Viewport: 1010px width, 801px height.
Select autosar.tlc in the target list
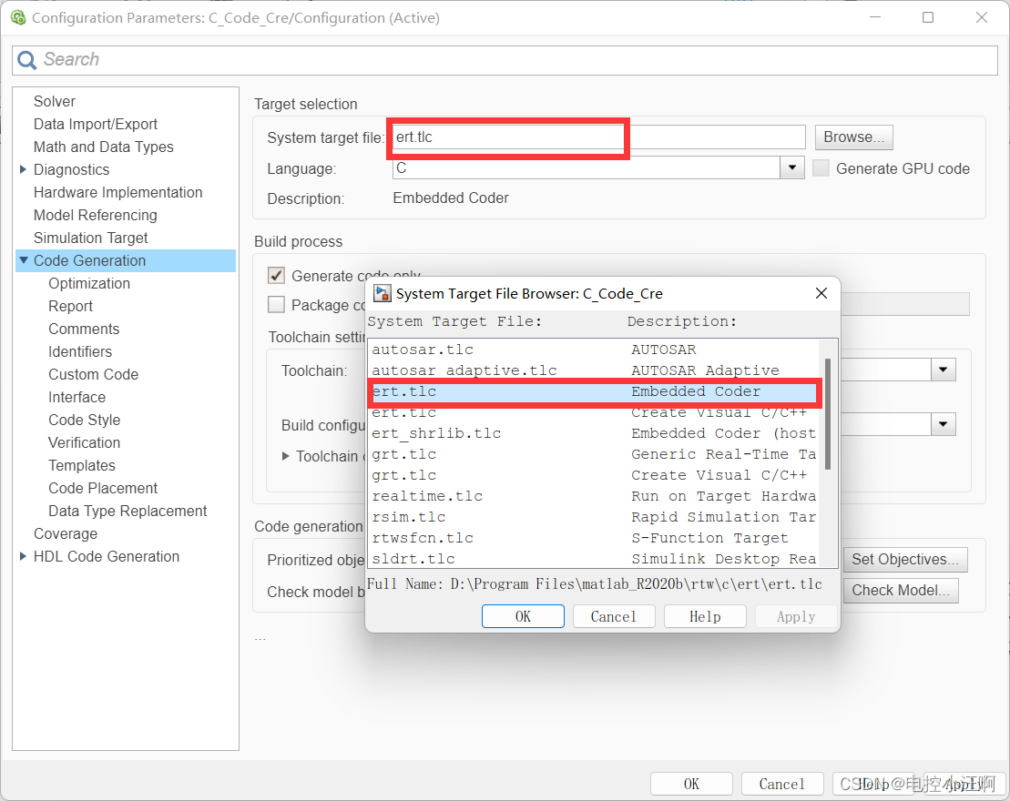[x=594, y=350]
